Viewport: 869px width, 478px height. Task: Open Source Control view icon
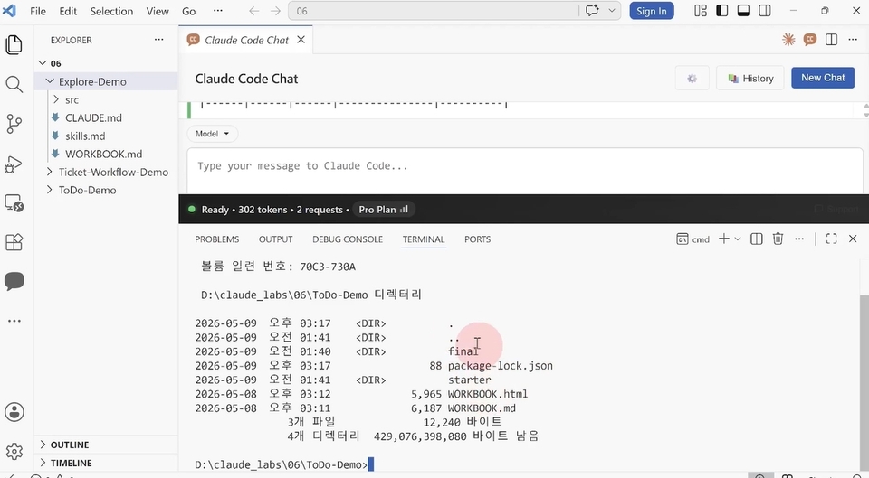(x=14, y=124)
